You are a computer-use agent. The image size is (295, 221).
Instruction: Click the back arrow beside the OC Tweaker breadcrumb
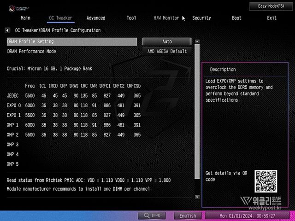tap(8, 30)
